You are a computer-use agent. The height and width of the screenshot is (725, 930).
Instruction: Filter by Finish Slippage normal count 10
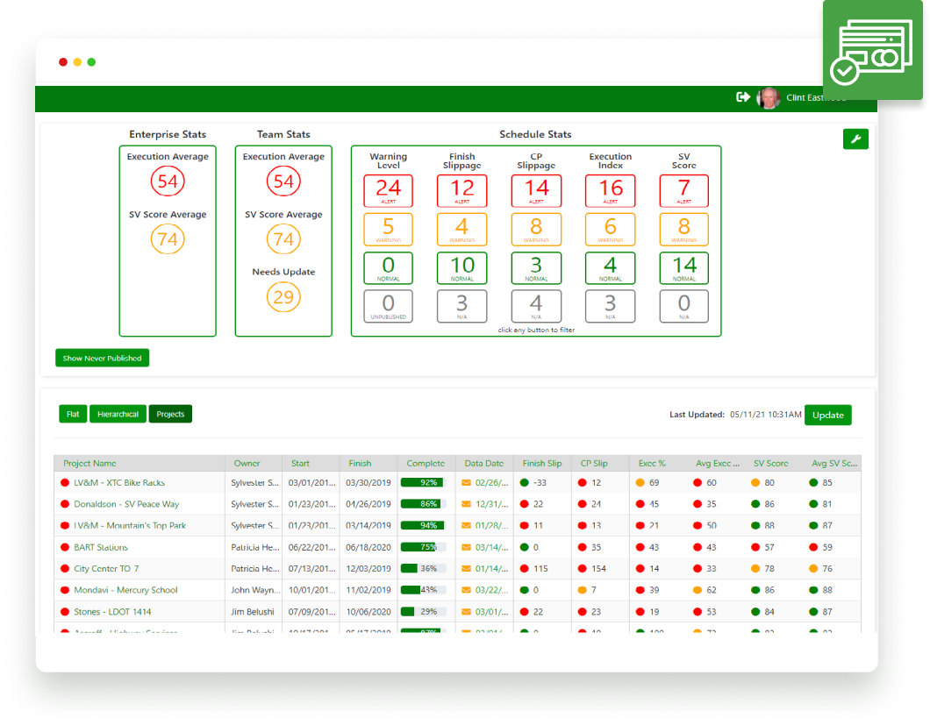461,267
